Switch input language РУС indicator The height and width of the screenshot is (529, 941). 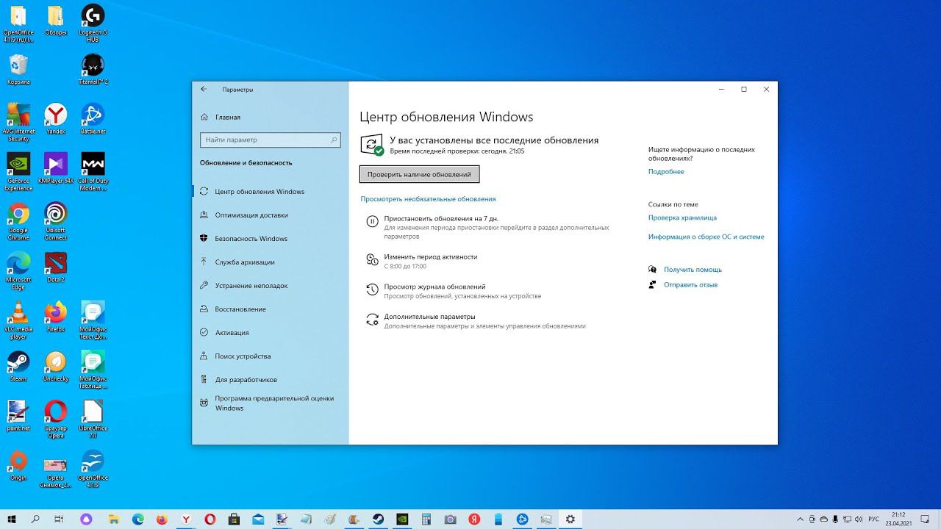(x=873, y=519)
